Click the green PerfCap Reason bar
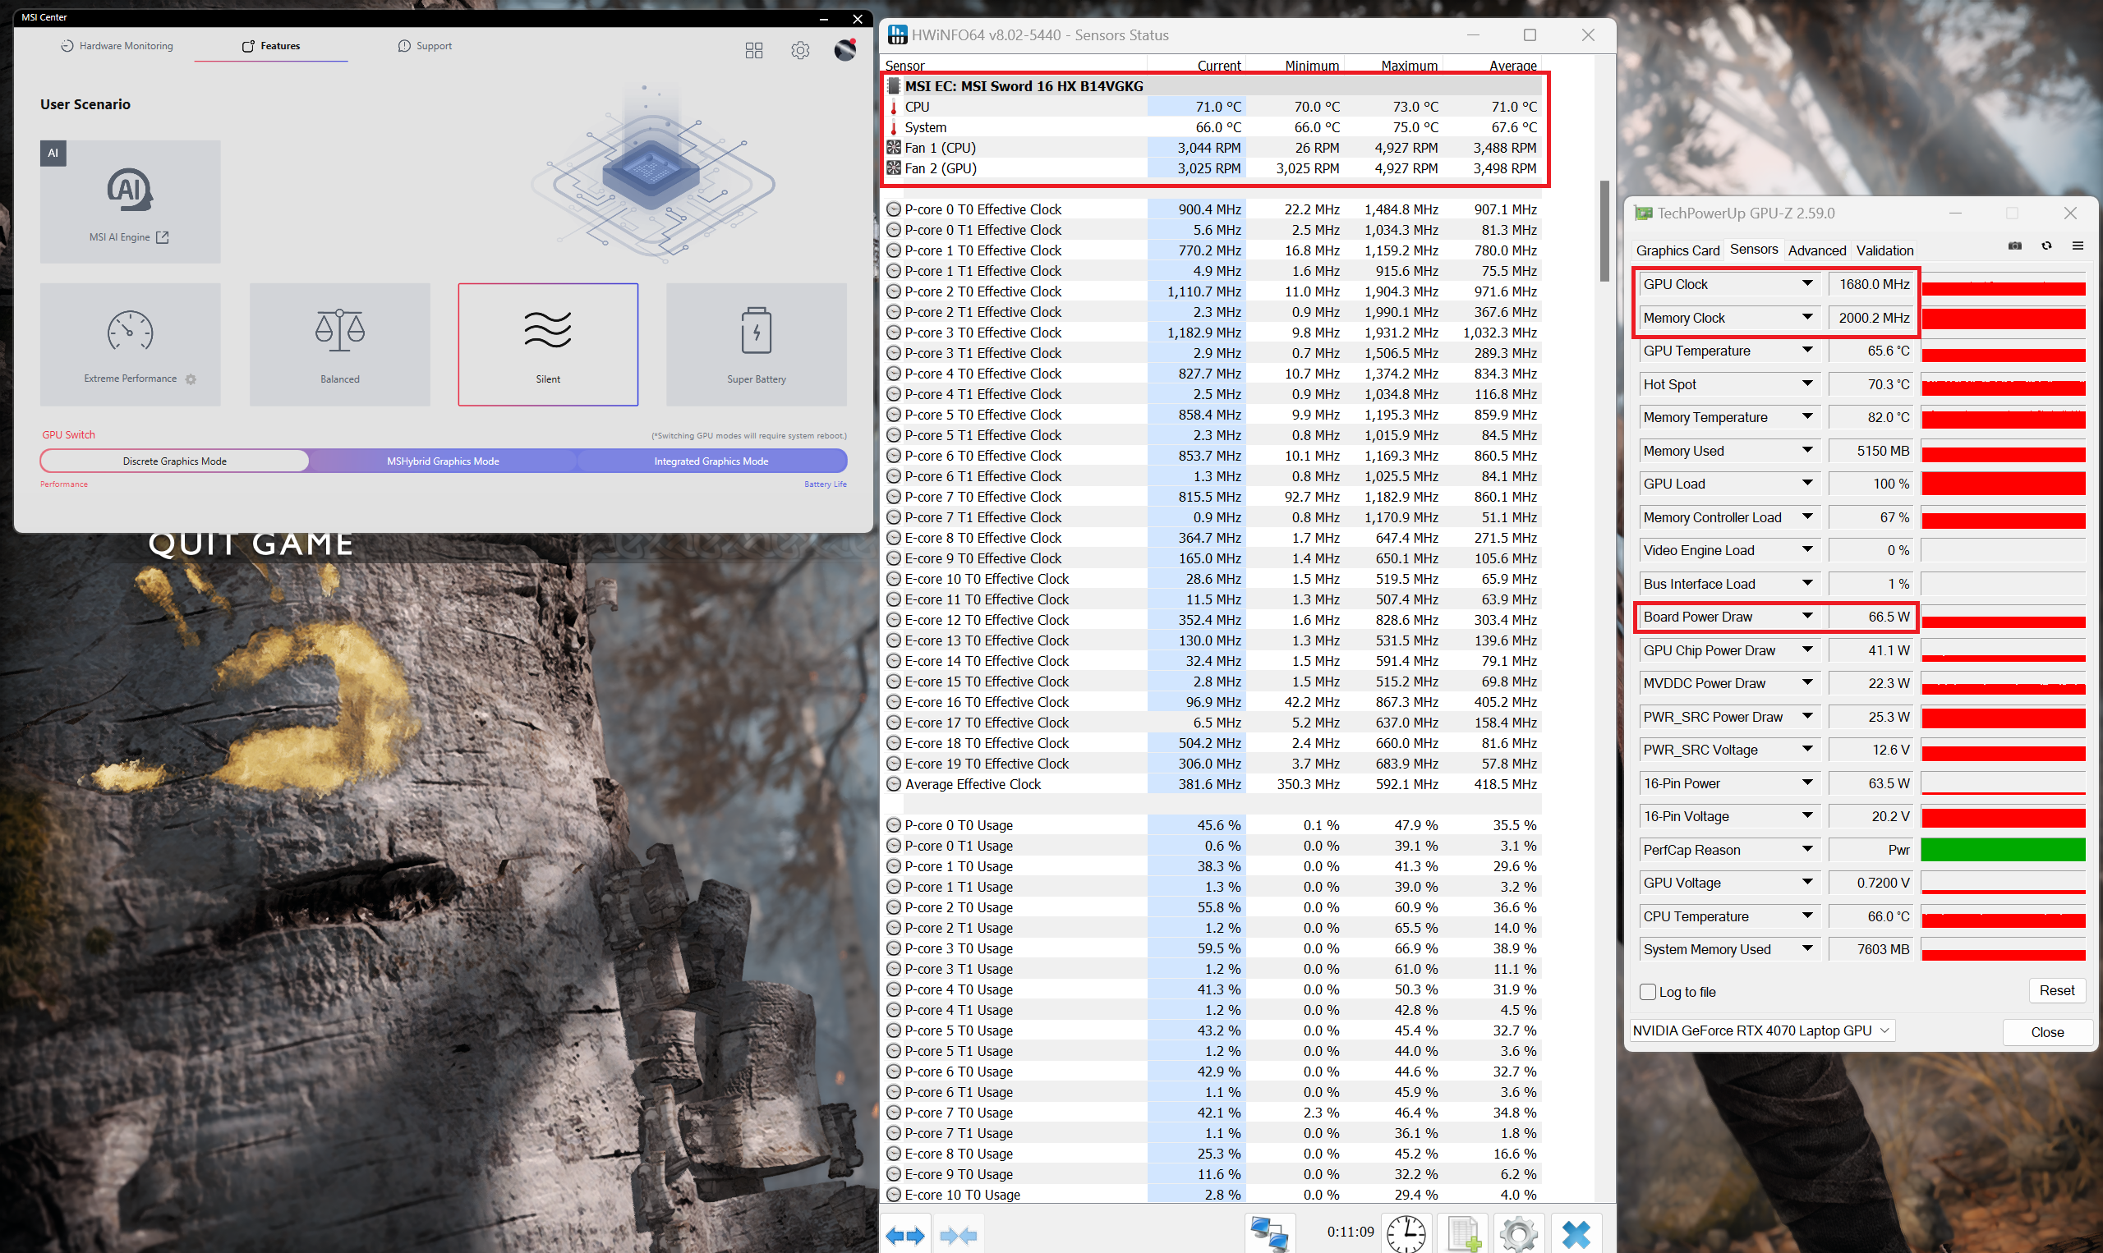Screen dimensions: 2103x1253 [x=2003, y=849]
